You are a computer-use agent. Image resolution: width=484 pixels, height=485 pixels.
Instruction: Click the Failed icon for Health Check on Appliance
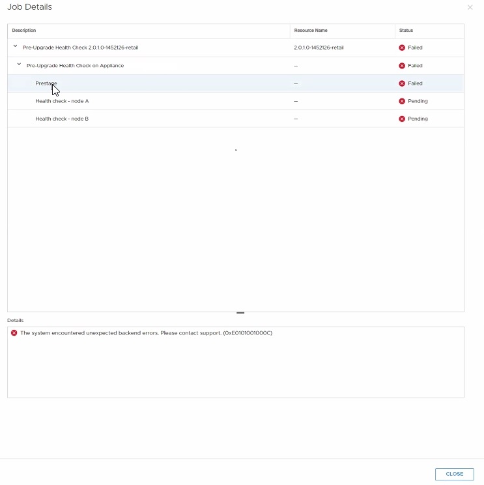coord(402,66)
